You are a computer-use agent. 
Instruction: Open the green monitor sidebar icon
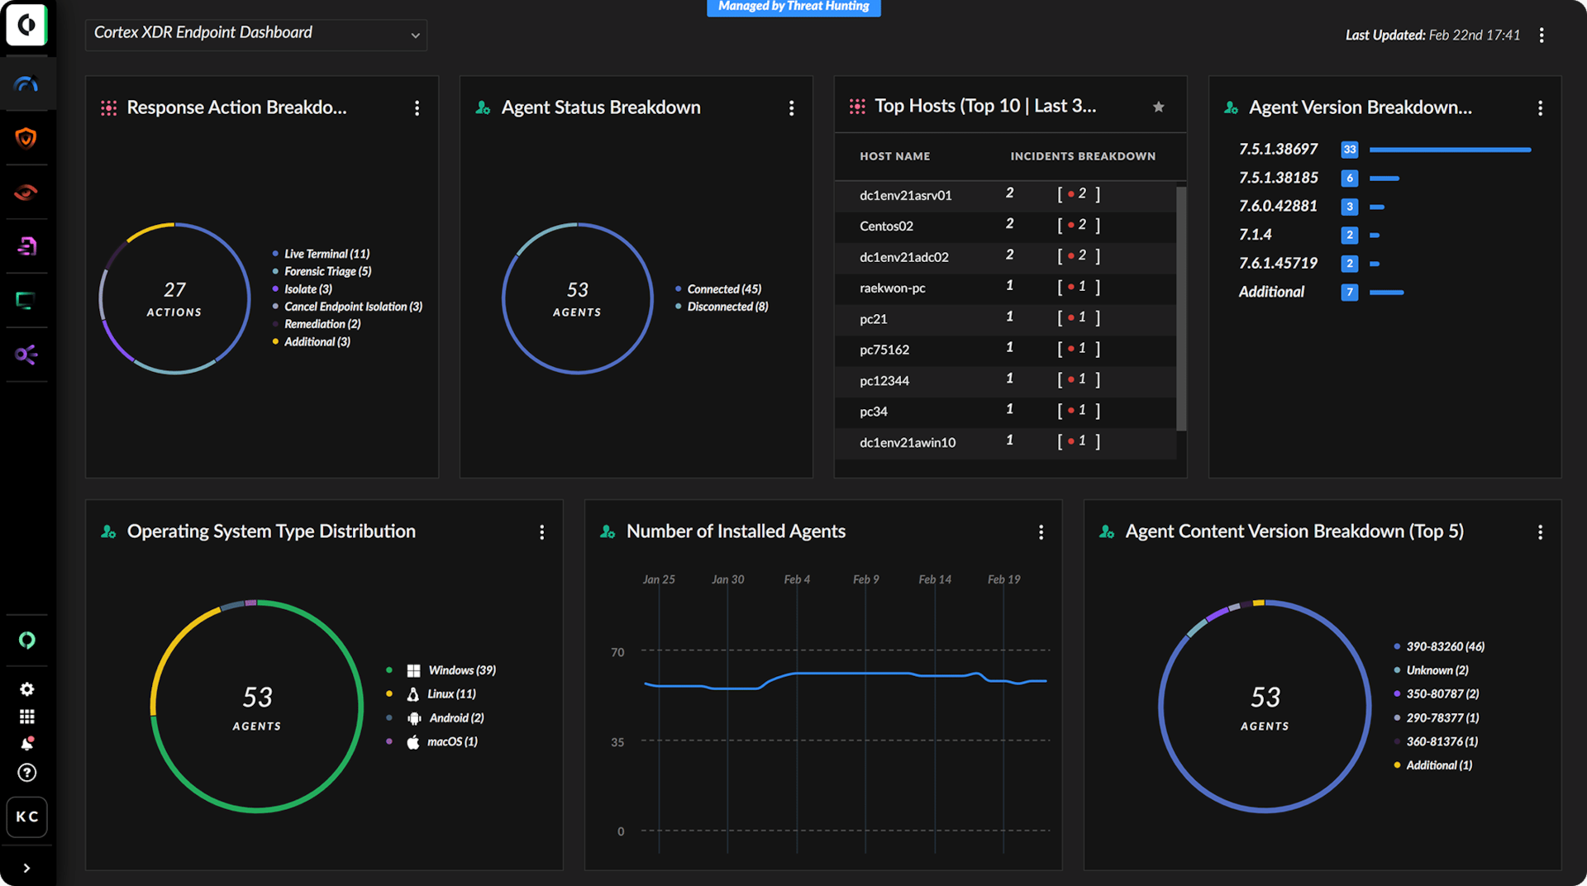pos(26,300)
